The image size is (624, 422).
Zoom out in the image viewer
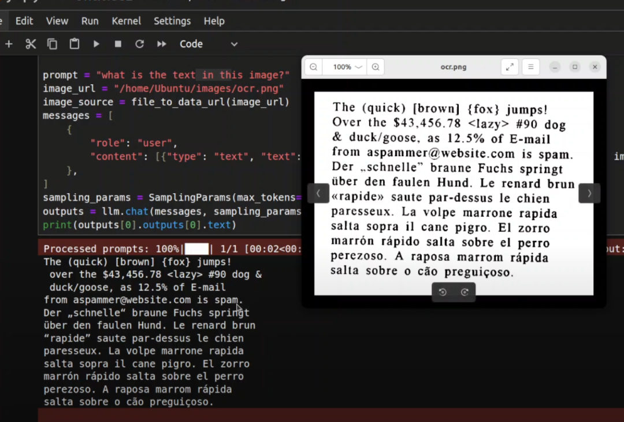pos(313,67)
